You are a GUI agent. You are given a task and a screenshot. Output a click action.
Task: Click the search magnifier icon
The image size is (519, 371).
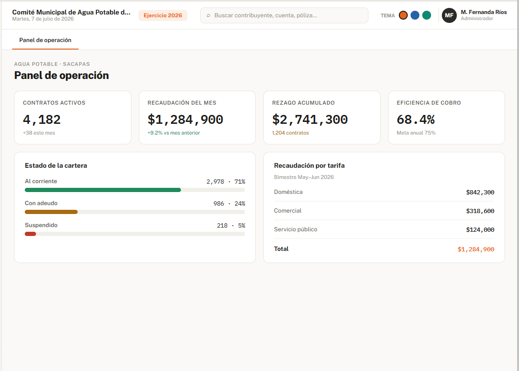[208, 15]
